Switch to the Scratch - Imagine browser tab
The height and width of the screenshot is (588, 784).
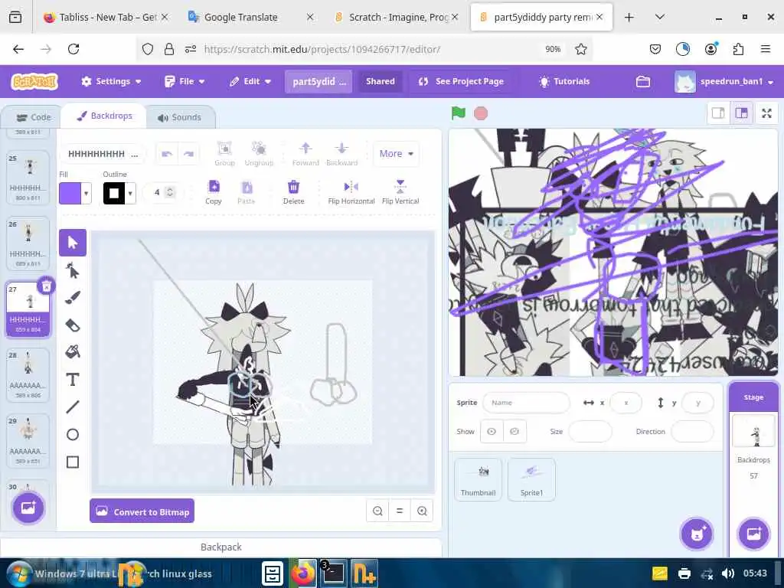tap(394, 17)
